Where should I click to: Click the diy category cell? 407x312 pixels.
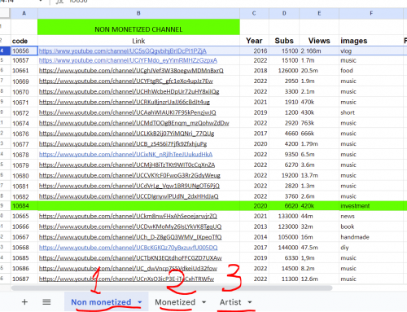(x=371, y=248)
